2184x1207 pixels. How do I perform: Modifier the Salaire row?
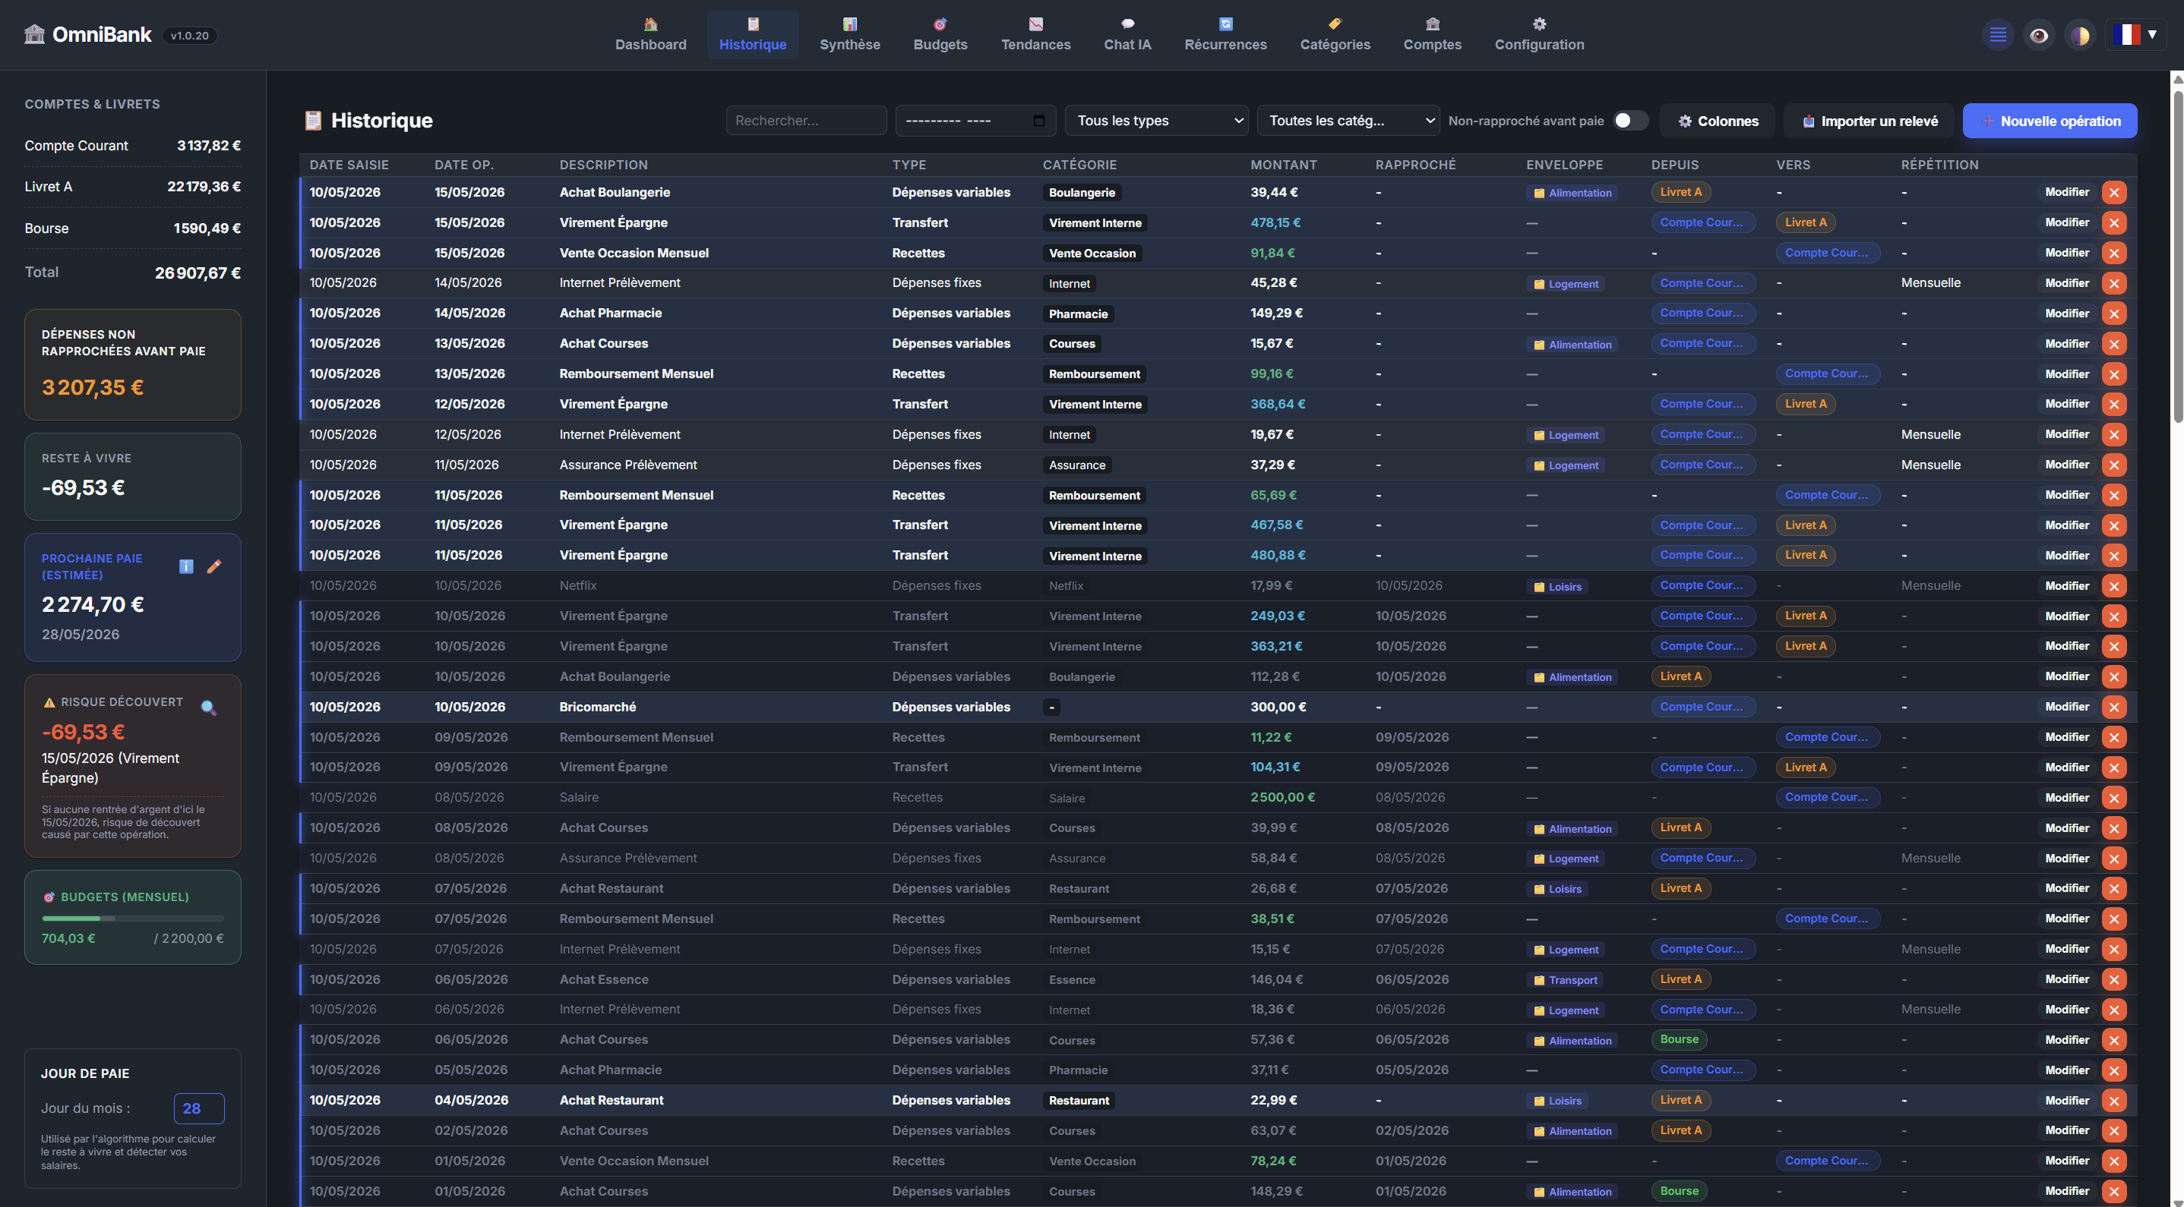click(x=2066, y=797)
